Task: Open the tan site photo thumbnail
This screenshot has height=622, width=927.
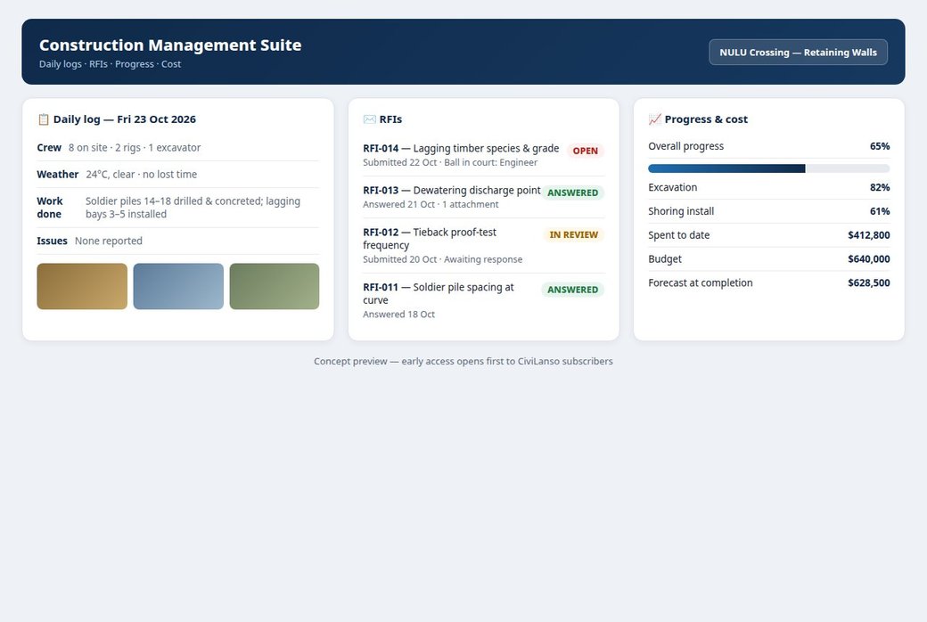Action: click(x=82, y=286)
